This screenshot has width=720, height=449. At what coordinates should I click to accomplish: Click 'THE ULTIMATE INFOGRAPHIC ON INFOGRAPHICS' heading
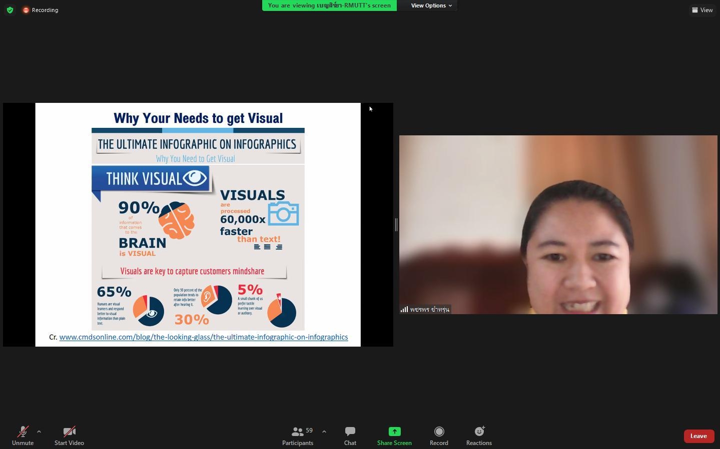(197, 144)
